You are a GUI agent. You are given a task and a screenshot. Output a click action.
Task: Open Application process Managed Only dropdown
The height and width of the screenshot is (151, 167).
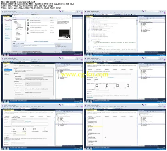[33, 83]
